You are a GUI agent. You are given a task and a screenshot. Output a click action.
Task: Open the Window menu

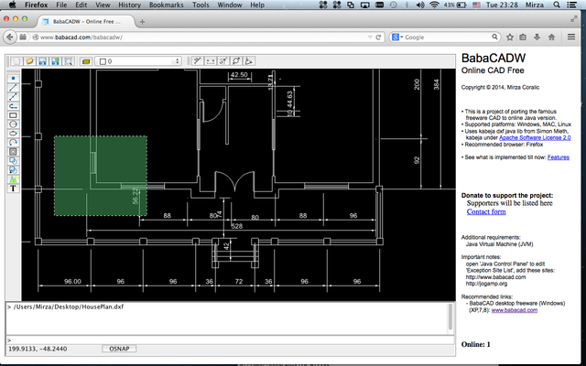coord(230,5)
